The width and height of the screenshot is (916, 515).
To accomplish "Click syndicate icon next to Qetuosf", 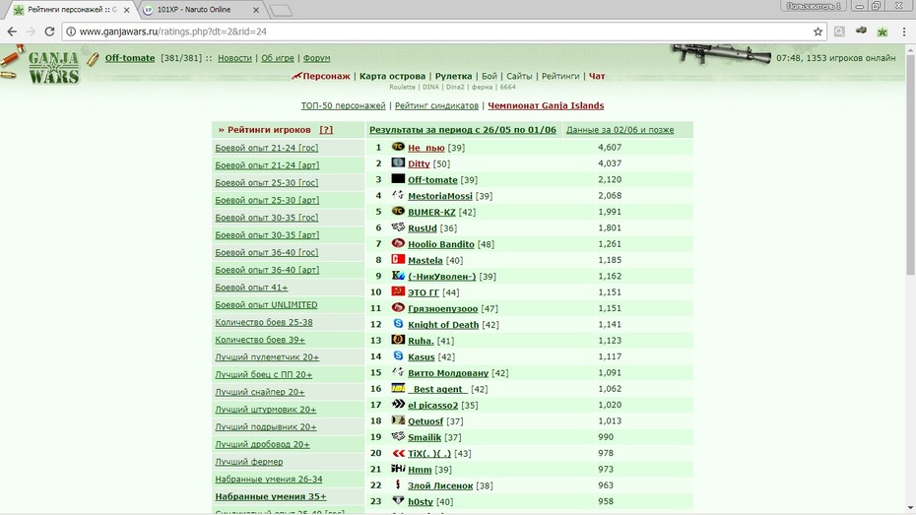I will click(x=398, y=419).
